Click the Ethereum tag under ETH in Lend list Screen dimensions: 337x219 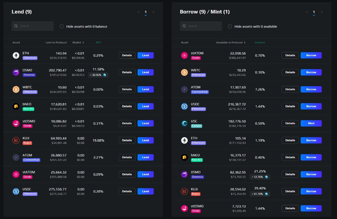30,58
